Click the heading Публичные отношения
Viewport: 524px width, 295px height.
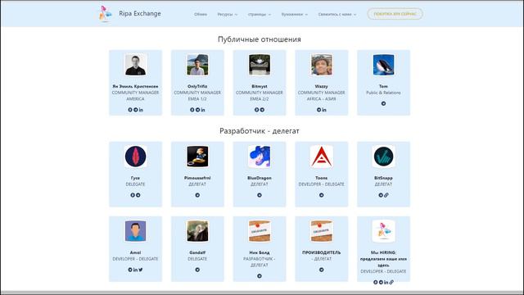pos(260,39)
